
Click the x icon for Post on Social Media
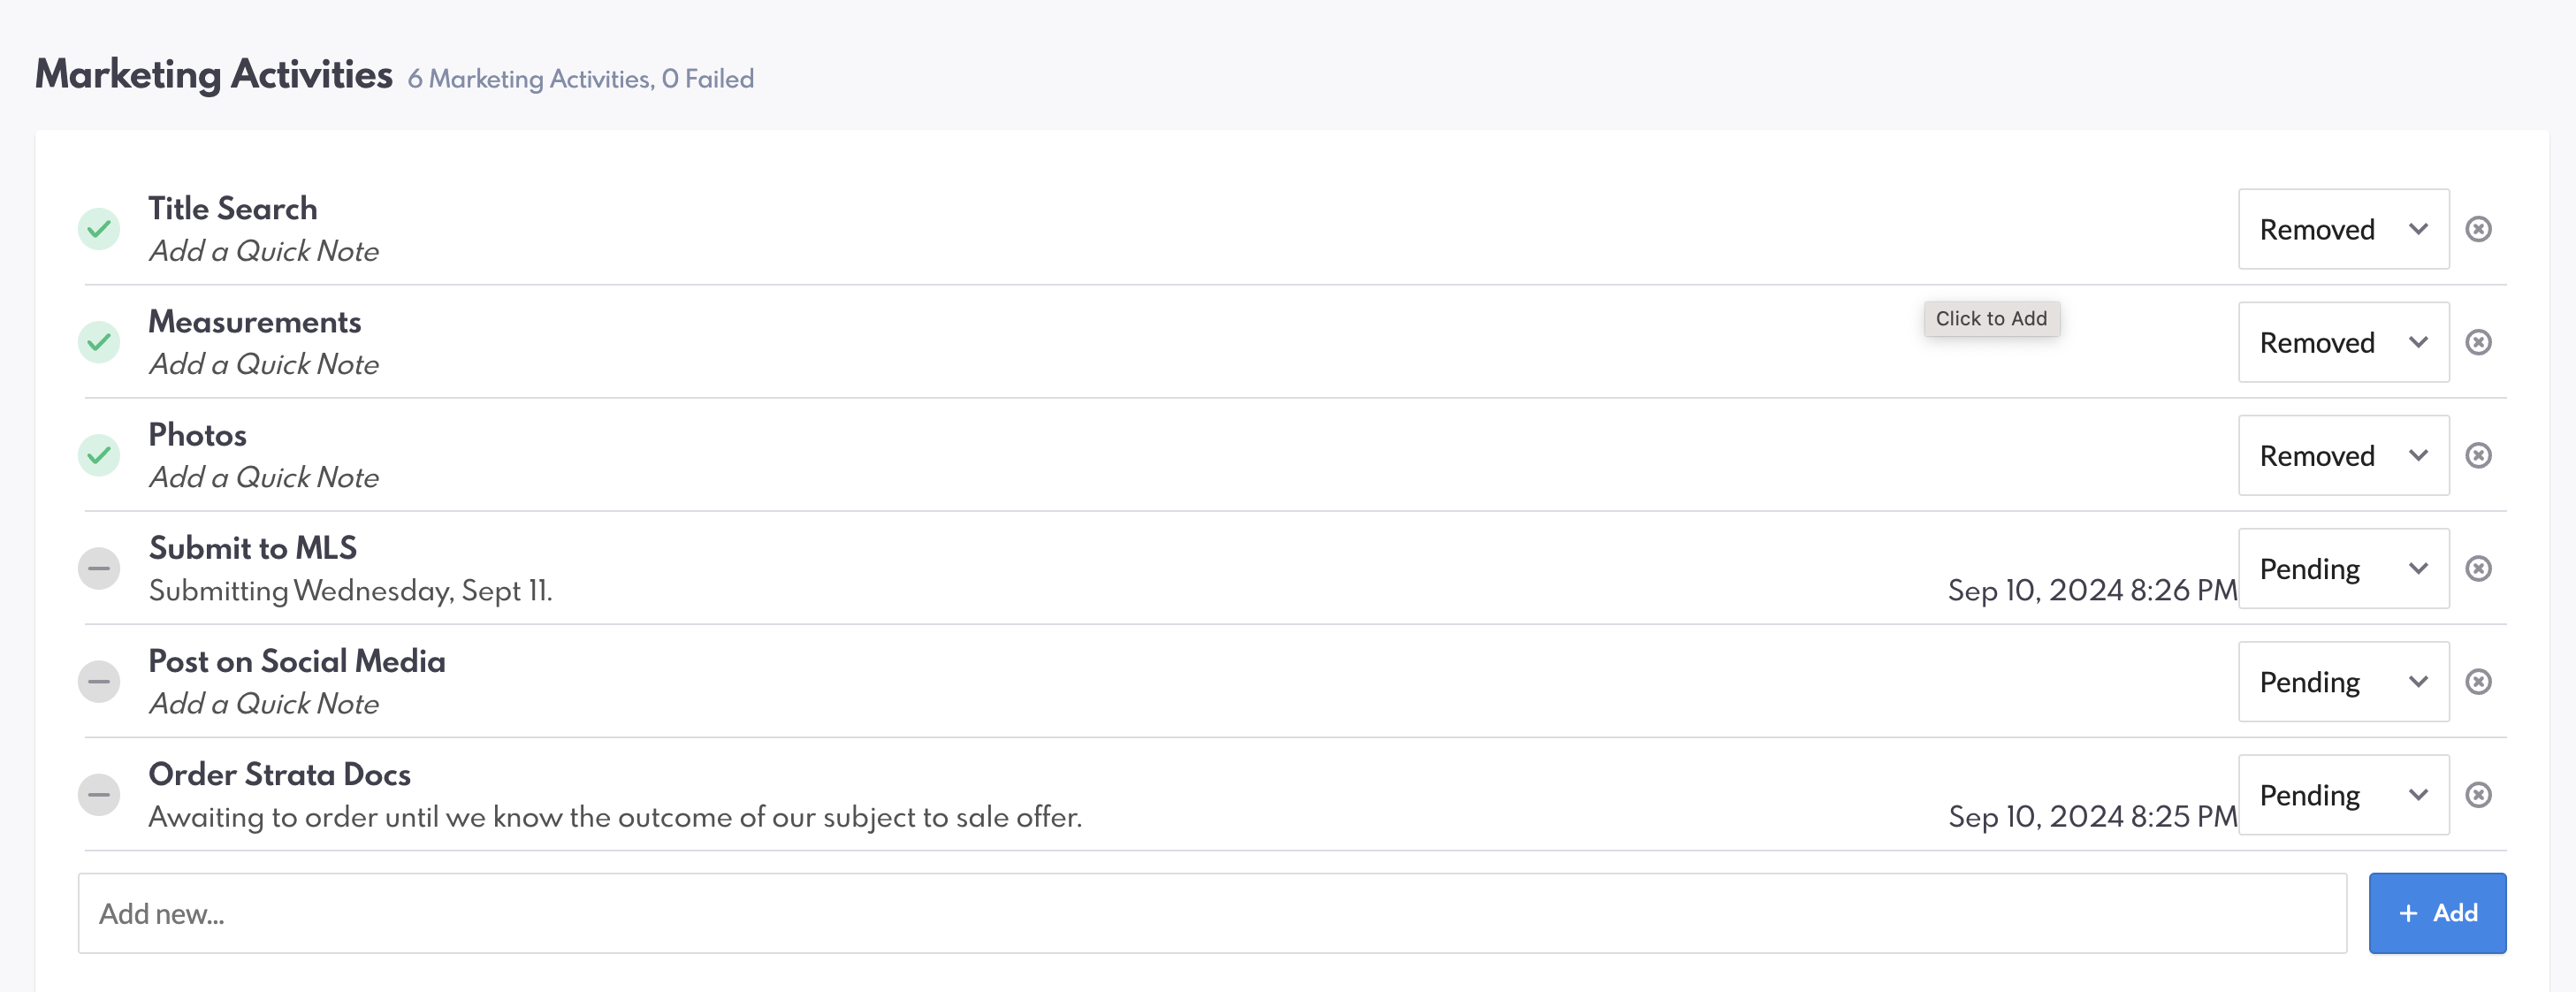click(x=2478, y=681)
